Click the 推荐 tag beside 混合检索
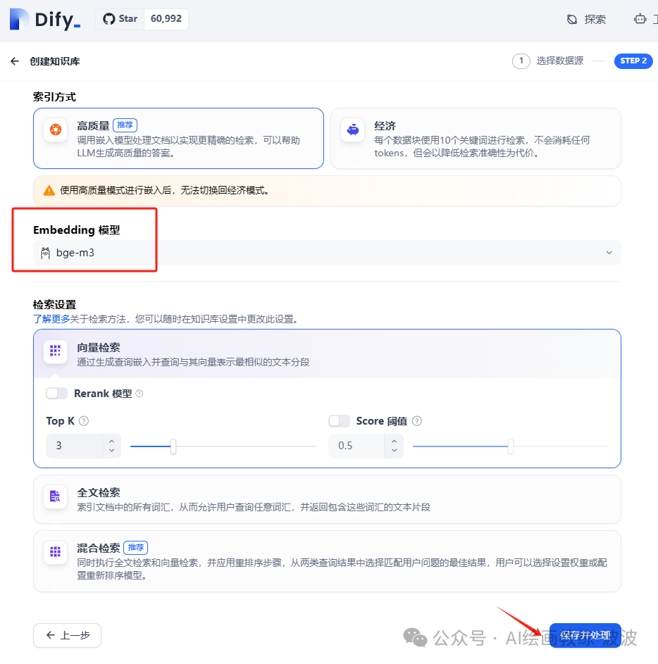The width and height of the screenshot is (658, 664). (x=135, y=548)
